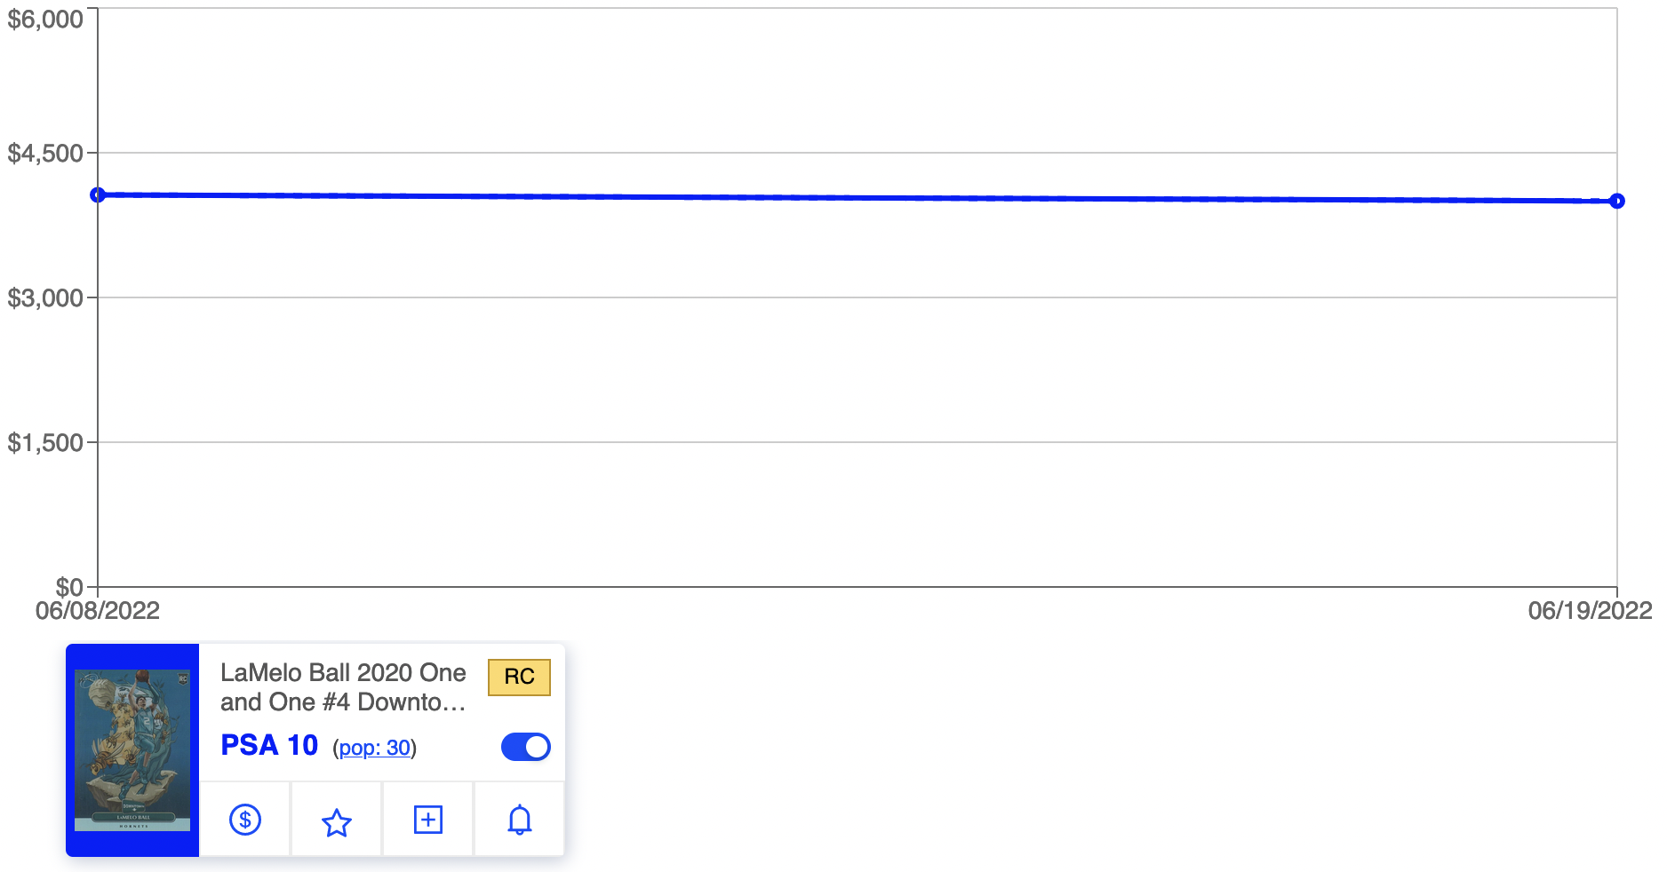Image resolution: width=1667 pixels, height=872 pixels.
Task: Click the $0 y-axis label
Action: [x=69, y=586]
